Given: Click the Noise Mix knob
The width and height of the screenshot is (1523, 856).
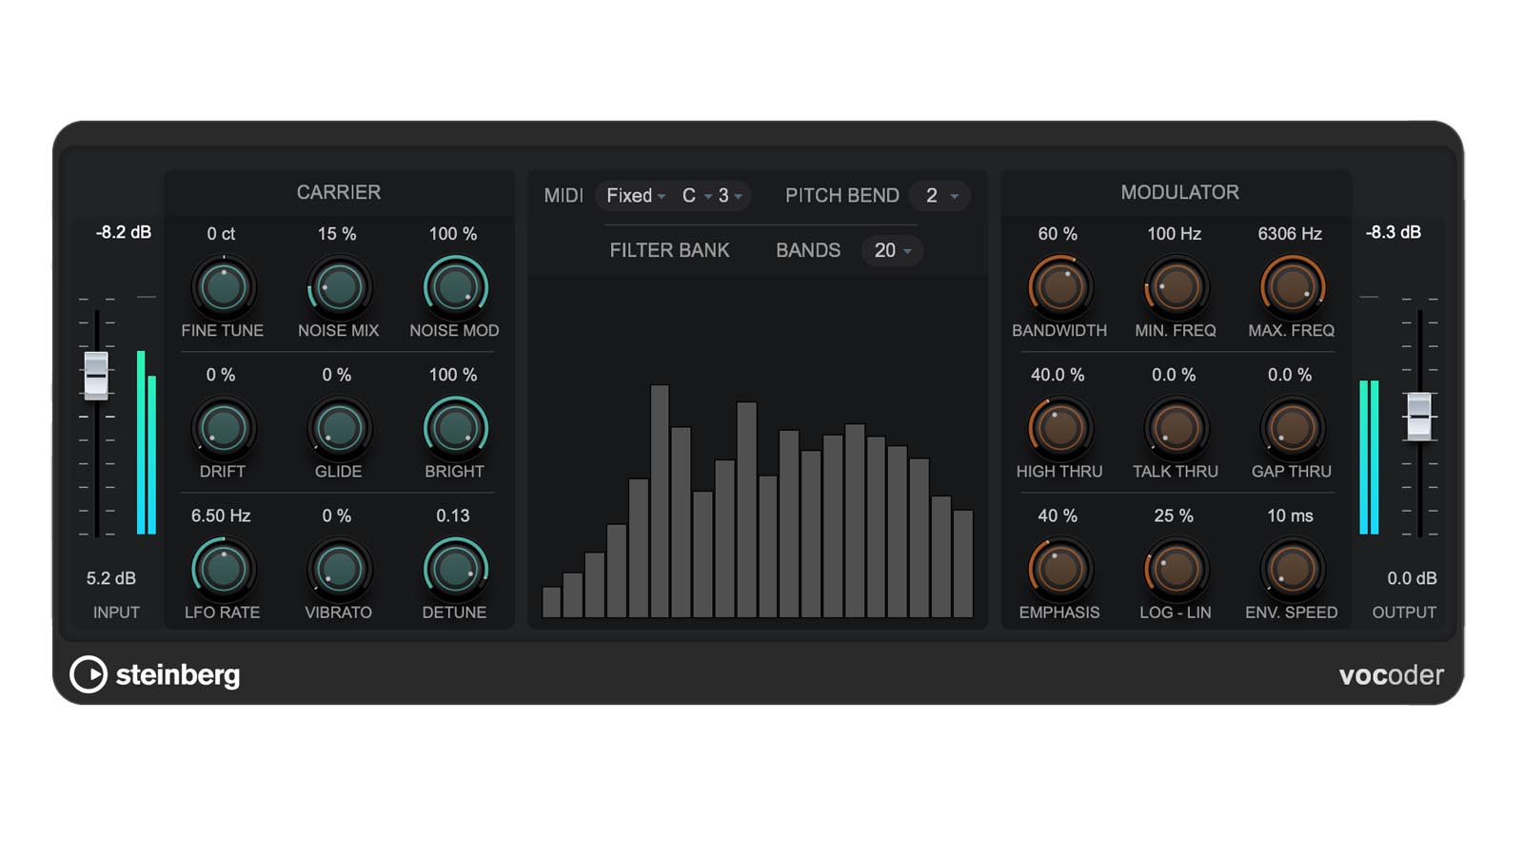Looking at the screenshot, I should [x=338, y=287].
